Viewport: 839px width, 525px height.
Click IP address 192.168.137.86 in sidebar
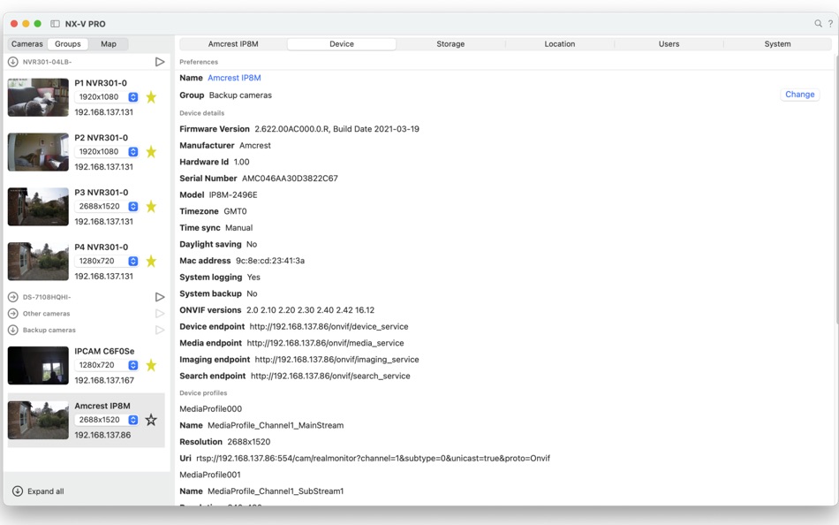(102, 435)
